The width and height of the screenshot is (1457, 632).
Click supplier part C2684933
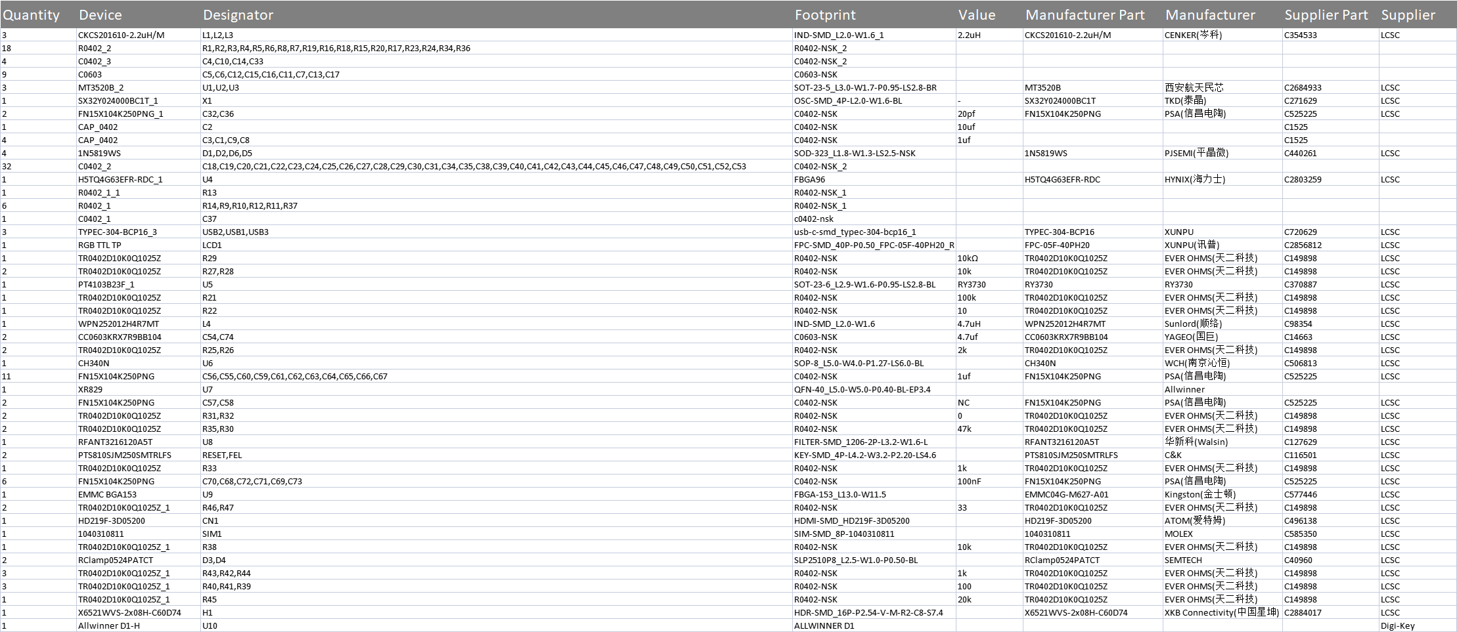coord(1303,87)
